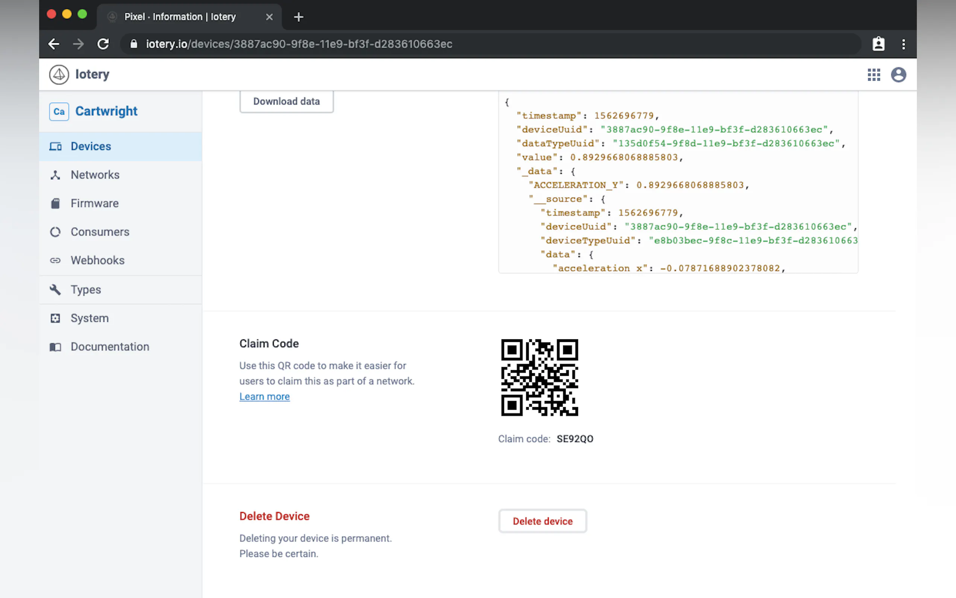Go to Networks section

[120, 175]
